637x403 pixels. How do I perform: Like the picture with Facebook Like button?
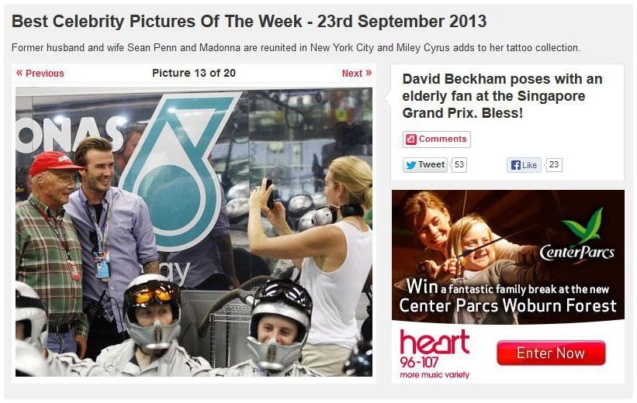point(524,165)
